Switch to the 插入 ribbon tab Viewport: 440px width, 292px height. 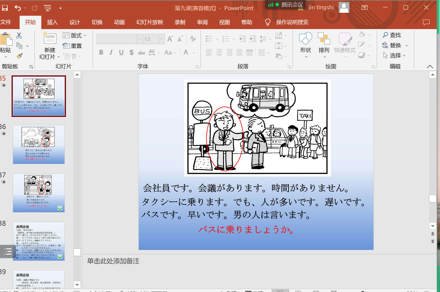click(x=52, y=22)
